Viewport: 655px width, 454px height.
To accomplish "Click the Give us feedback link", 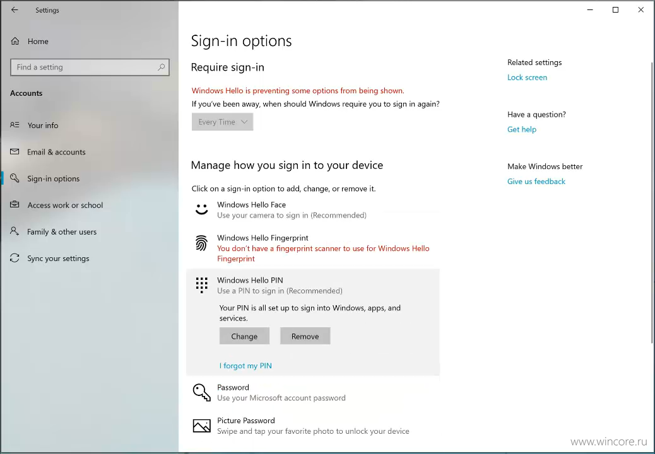I will pyautogui.click(x=536, y=182).
